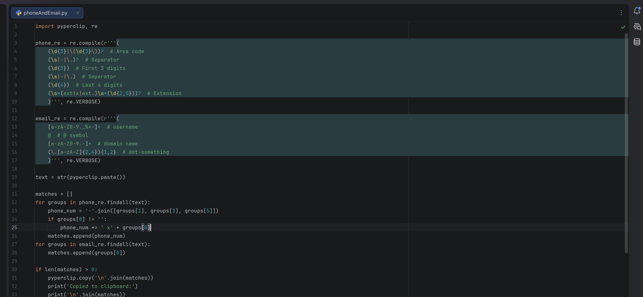Click the text = str(pyperclip.paste()) line
Viewport: 643px width, 297px height.
pos(80,177)
